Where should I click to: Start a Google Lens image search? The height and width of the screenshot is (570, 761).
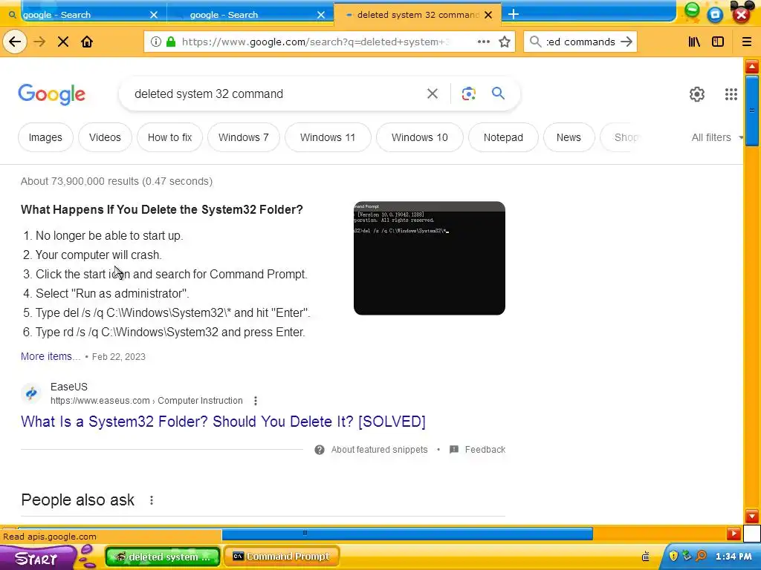[x=468, y=94]
